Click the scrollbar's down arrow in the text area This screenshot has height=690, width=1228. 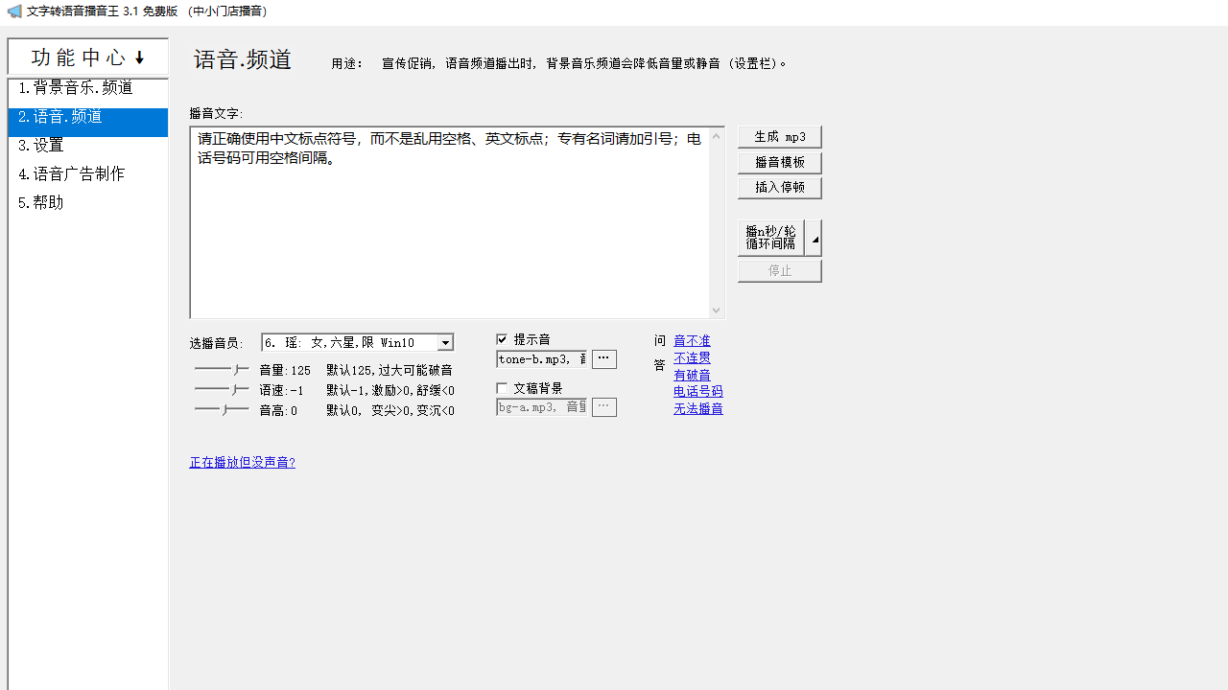(x=716, y=309)
